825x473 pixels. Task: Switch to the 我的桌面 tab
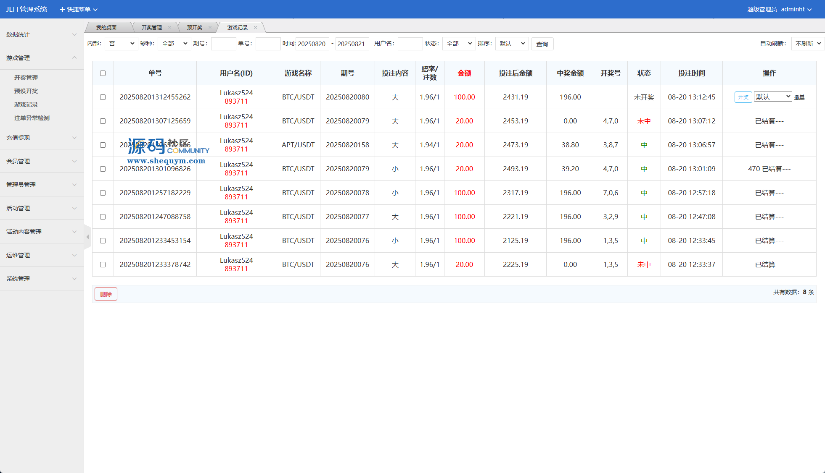pos(106,28)
